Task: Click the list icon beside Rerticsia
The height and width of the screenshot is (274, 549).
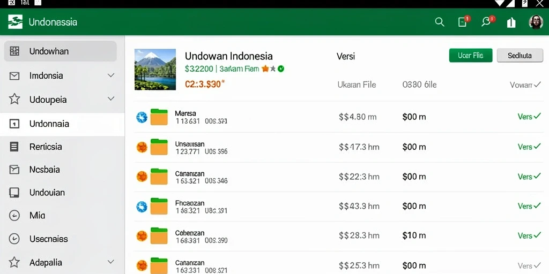Action: coord(14,147)
